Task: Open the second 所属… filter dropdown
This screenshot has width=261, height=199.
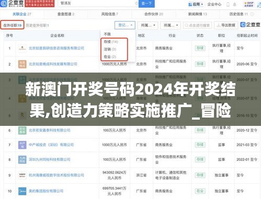Action: click(171, 26)
